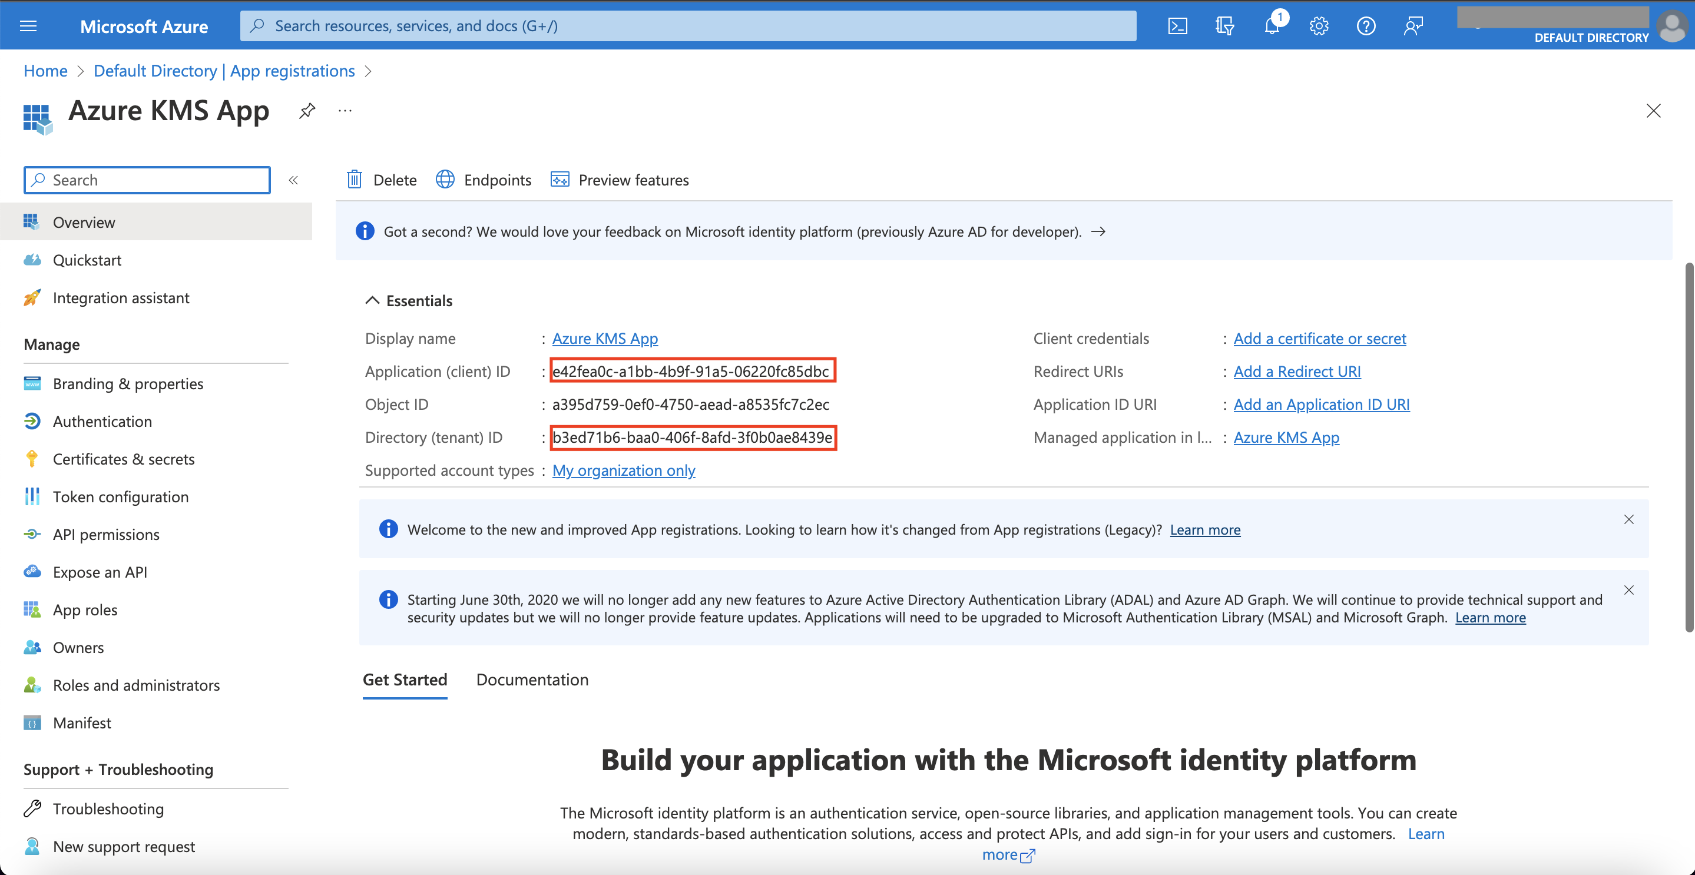Click the Microsoft Azure logo text

(x=144, y=26)
